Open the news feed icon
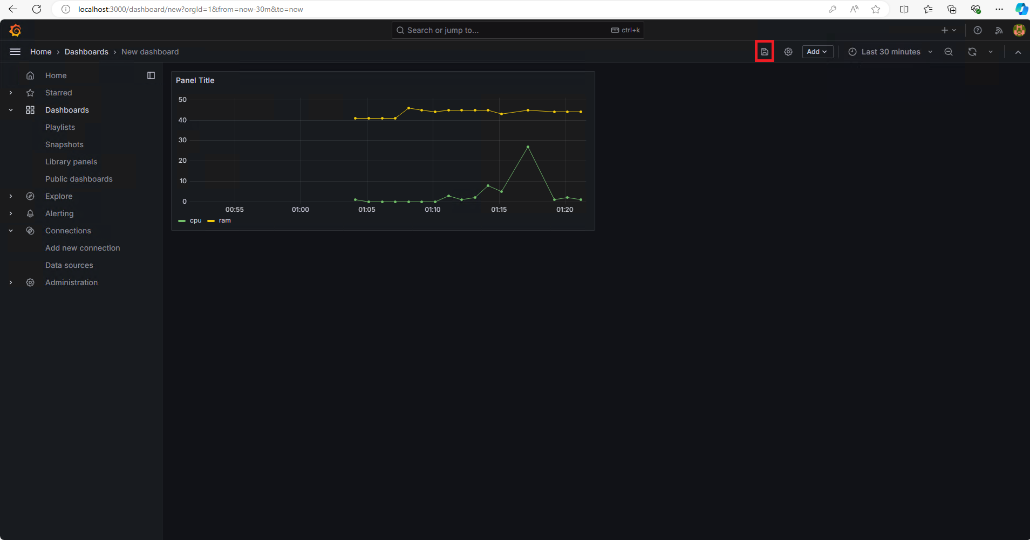The image size is (1030, 540). (999, 30)
